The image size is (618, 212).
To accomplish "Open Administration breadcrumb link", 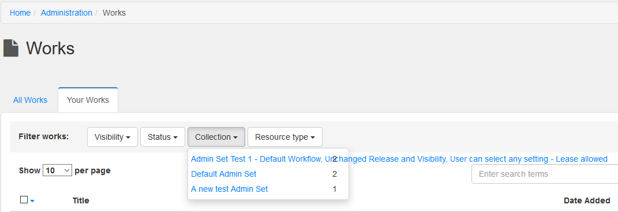I will click(x=66, y=13).
